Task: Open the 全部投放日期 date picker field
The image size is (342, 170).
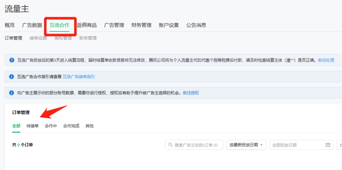Action: tap(298, 145)
